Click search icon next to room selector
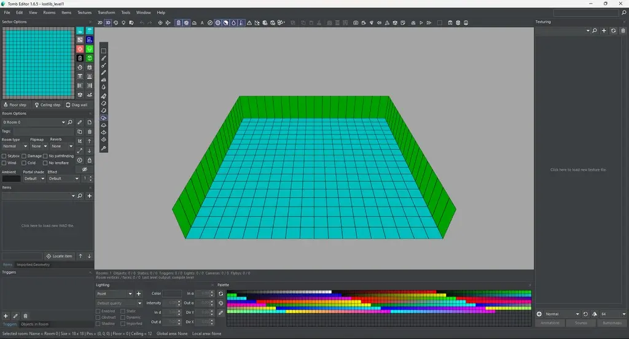The height and width of the screenshot is (339, 629). pos(70,122)
